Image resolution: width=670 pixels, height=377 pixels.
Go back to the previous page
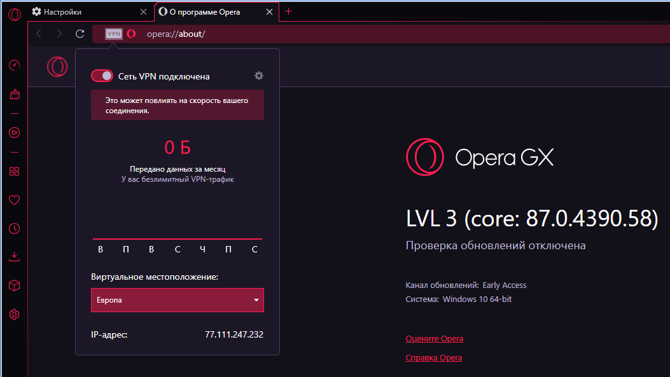click(x=39, y=34)
